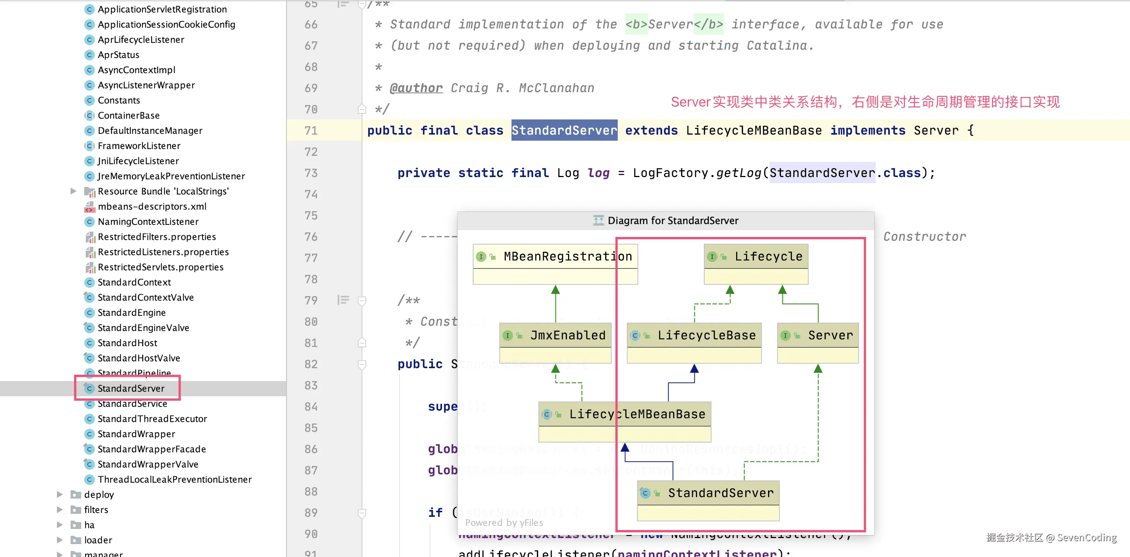Click the RestrictedFilters.properties file icon

coord(90,237)
